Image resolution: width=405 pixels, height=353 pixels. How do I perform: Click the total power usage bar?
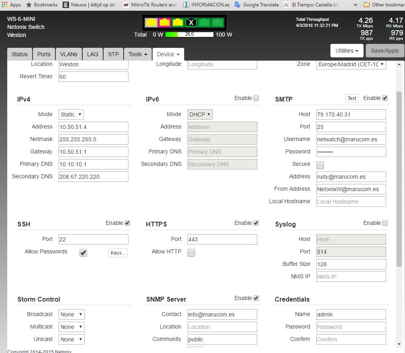pyautogui.click(x=189, y=35)
